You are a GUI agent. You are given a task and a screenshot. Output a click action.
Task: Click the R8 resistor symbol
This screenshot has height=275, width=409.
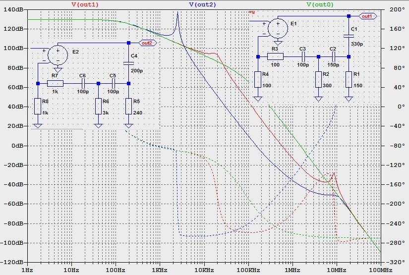(x=38, y=107)
